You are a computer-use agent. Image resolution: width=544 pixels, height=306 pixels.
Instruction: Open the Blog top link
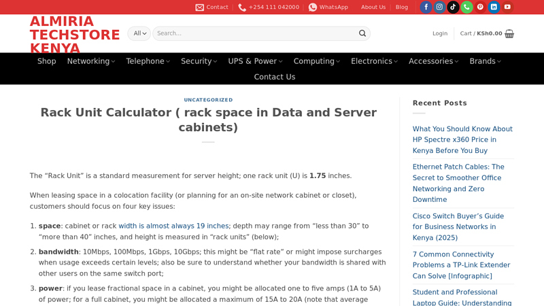coord(401,7)
